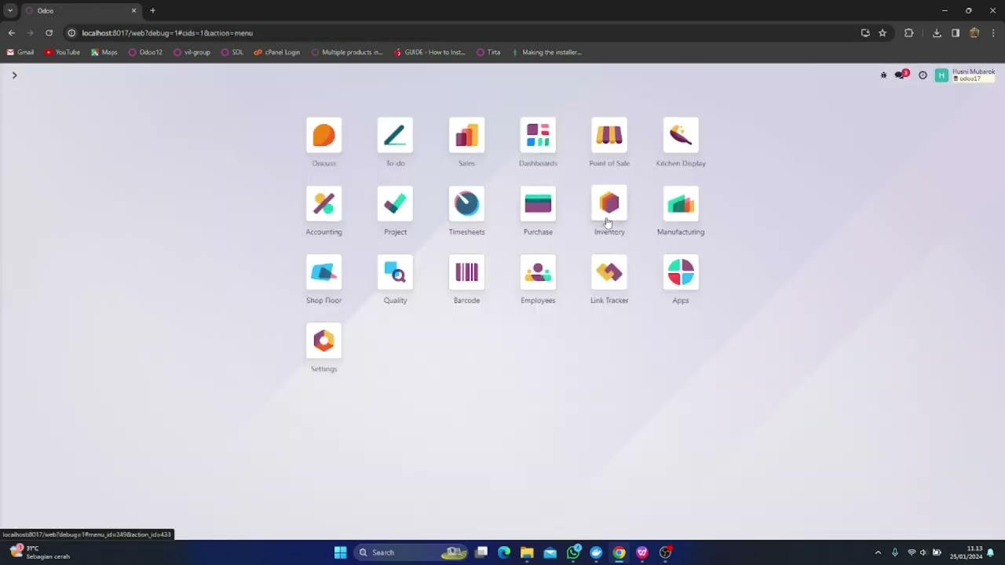The image size is (1005, 565).
Task: Open the Dashboards app
Action: 538,136
